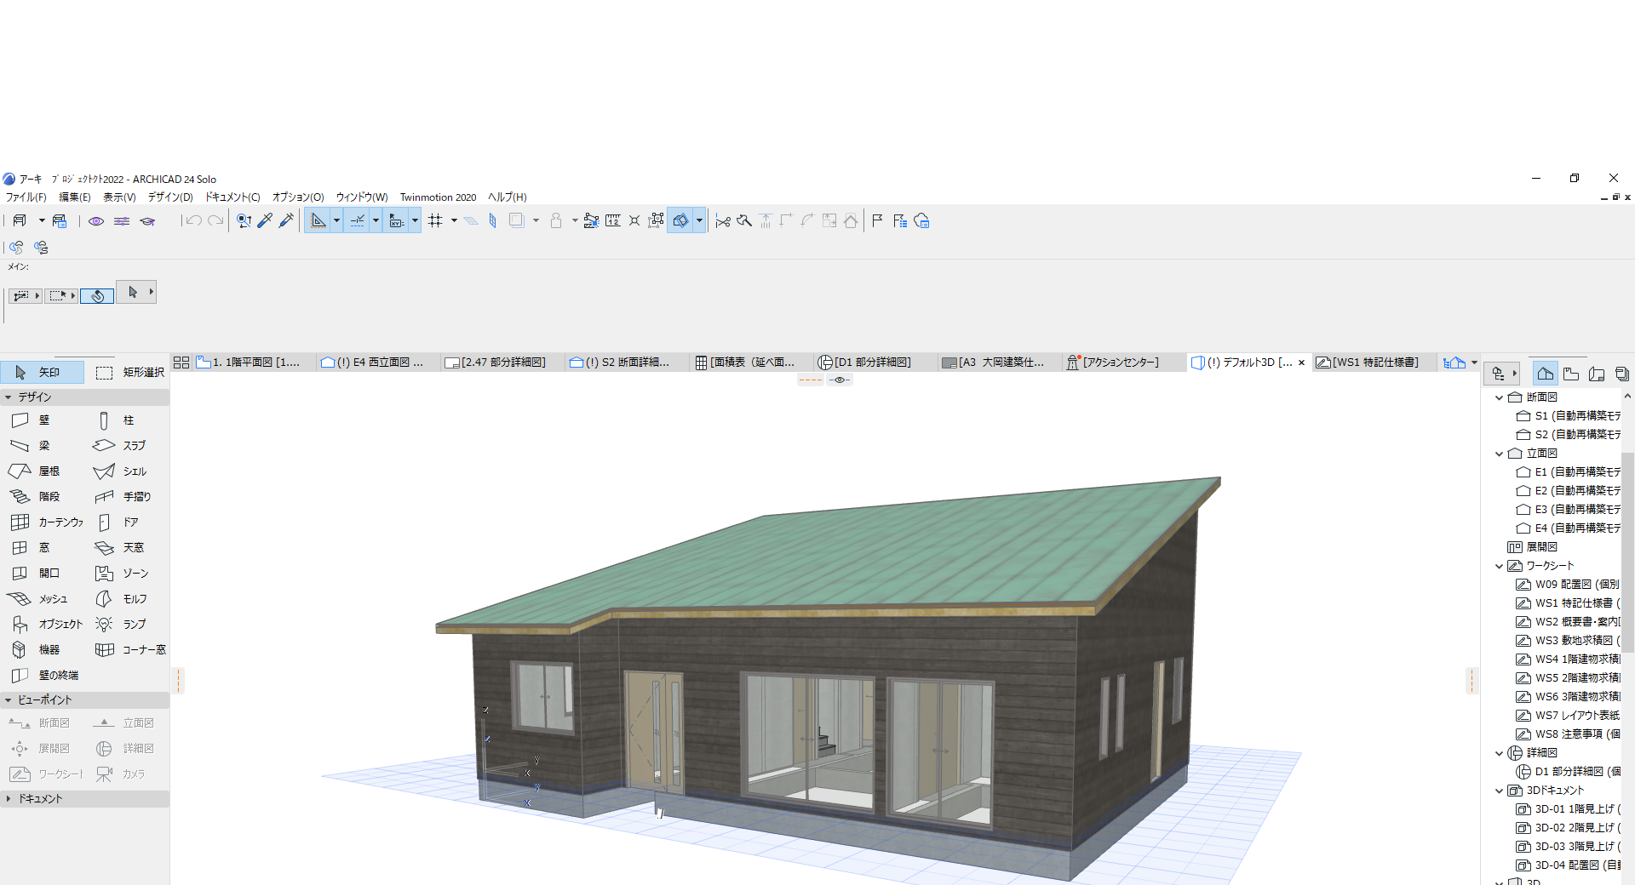1635x885 pixels.
Task: Open the Twinmotion 2020 menu
Action: coord(439,197)
